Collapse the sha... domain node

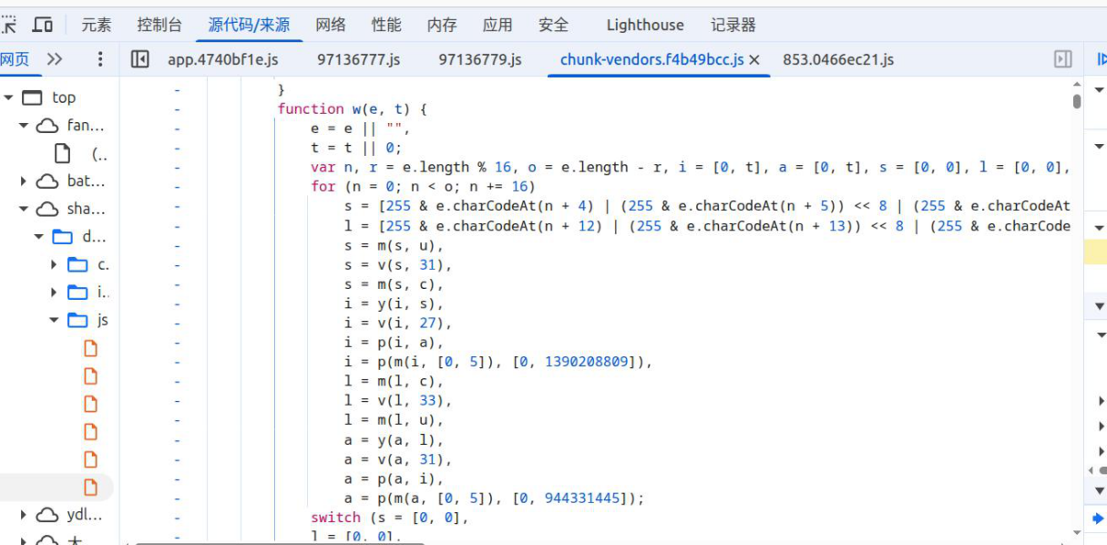[24, 209]
